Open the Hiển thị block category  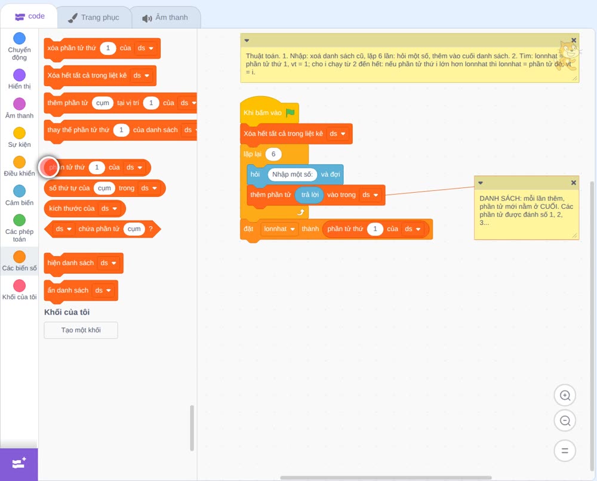pyautogui.click(x=19, y=79)
